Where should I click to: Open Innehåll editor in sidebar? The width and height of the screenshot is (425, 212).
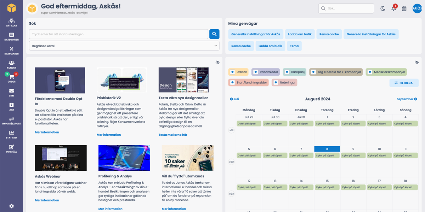(11, 149)
